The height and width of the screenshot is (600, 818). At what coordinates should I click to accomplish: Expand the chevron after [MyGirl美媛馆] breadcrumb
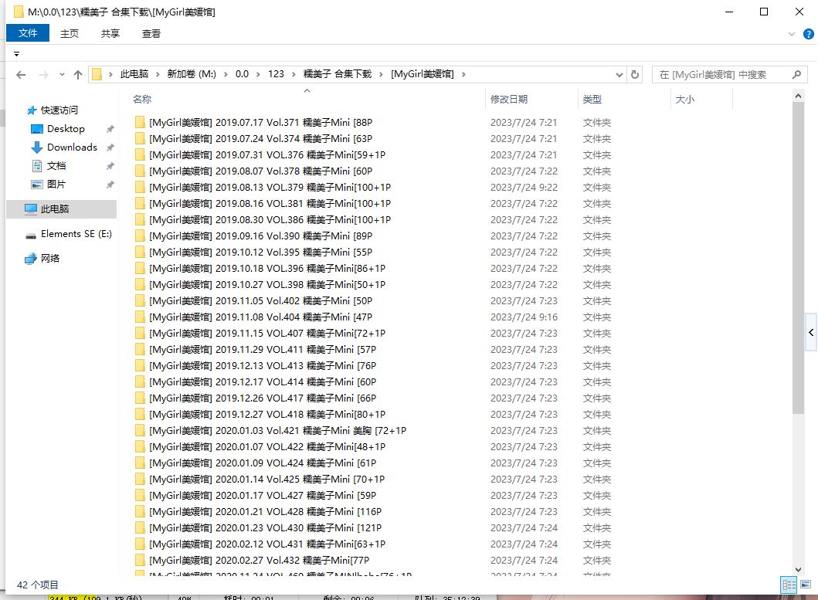(x=463, y=74)
